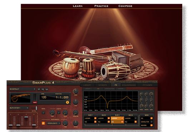Open the Compose menu item

125,6
